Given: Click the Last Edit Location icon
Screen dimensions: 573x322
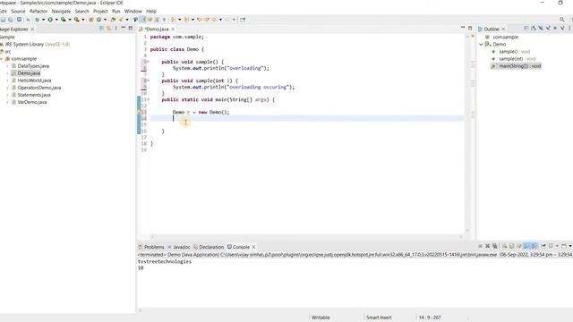Looking at the screenshot, I should pos(199,20).
